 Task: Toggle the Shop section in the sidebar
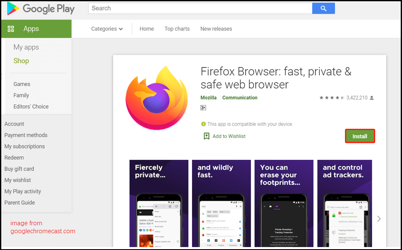21,61
